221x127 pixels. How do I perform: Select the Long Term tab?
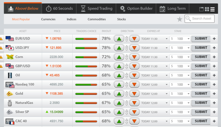(x=172, y=9)
